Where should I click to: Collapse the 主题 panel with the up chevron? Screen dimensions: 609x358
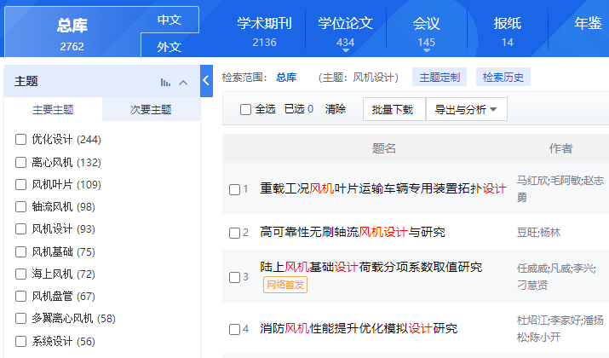click(183, 83)
